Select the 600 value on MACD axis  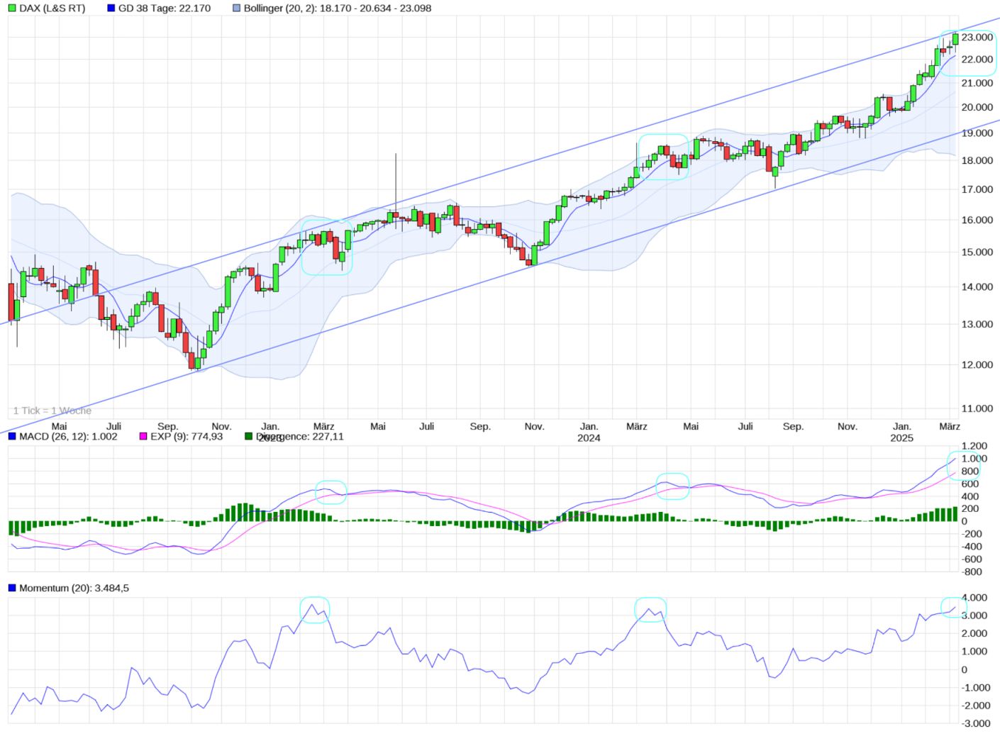coord(970,484)
